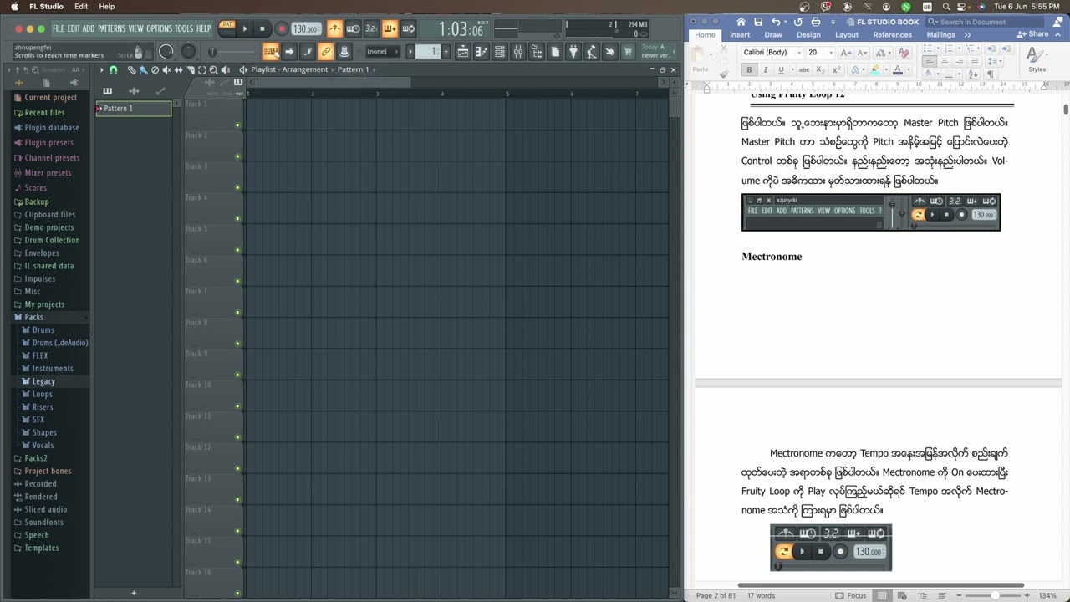Switch to Layout tab in Word
This screenshot has width=1070, height=602.
click(847, 35)
